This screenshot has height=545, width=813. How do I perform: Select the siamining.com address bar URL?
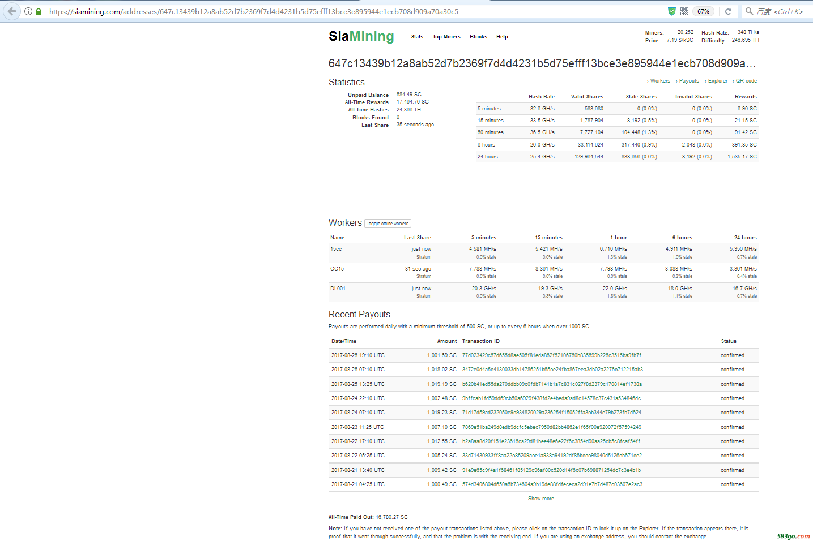pos(254,11)
